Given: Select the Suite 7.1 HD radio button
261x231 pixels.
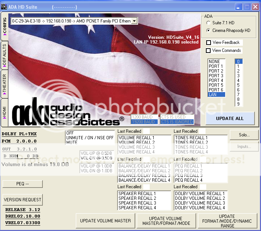Looking at the screenshot, I should (x=208, y=23).
